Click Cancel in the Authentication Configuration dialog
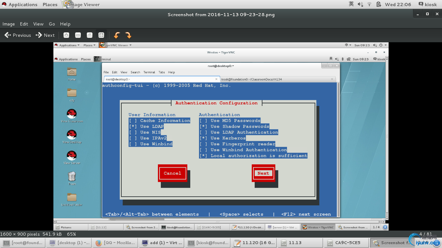442x248 pixels. coord(172,173)
